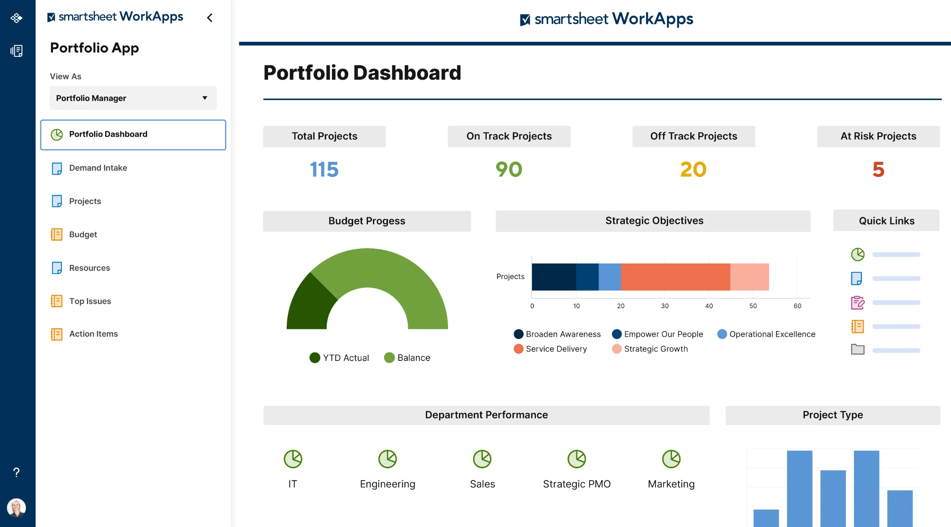The image size is (951, 527).
Task: Click the folder icon in Quick Links
Action: (x=857, y=350)
